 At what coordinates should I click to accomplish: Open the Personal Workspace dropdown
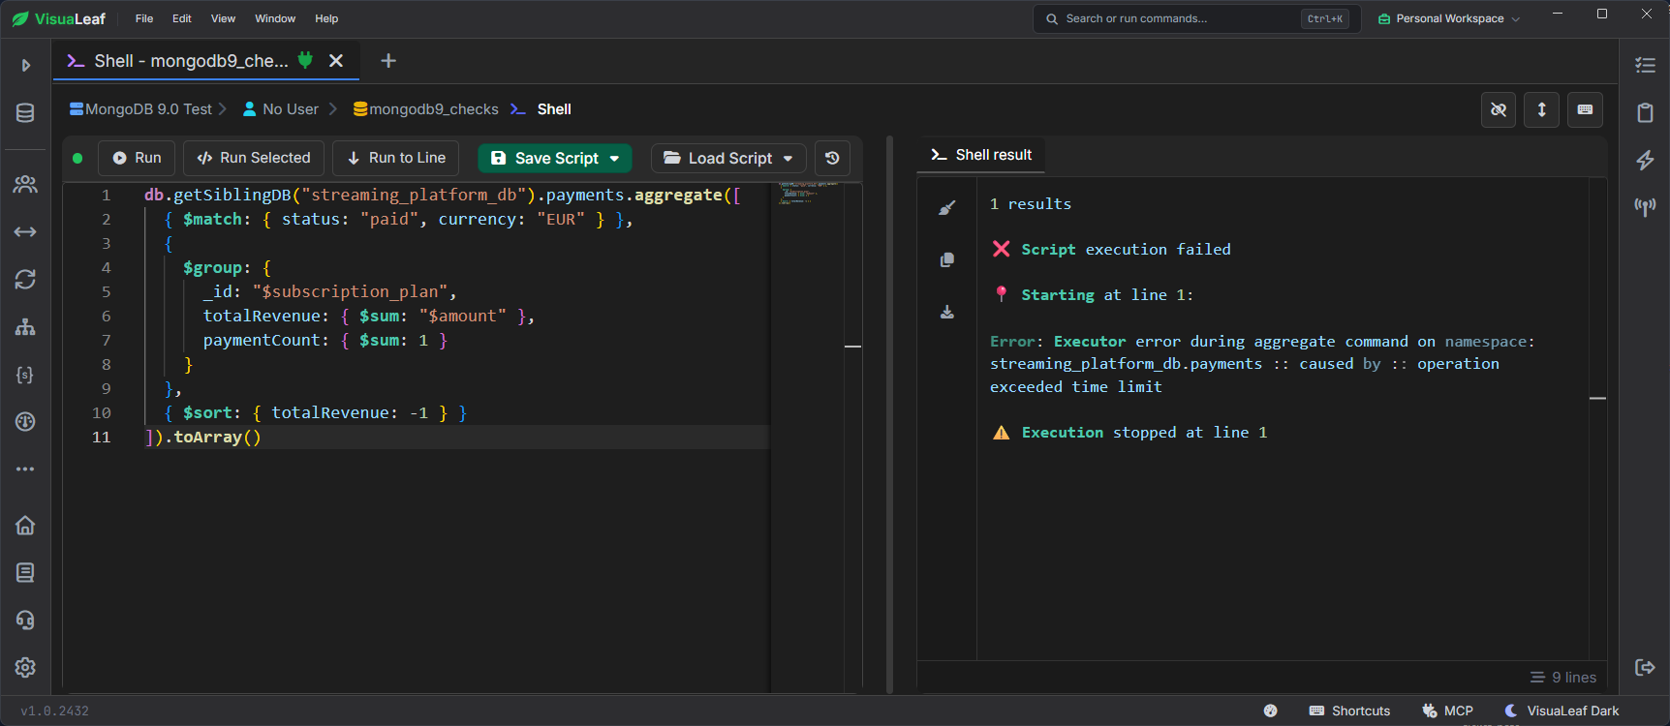(1449, 18)
